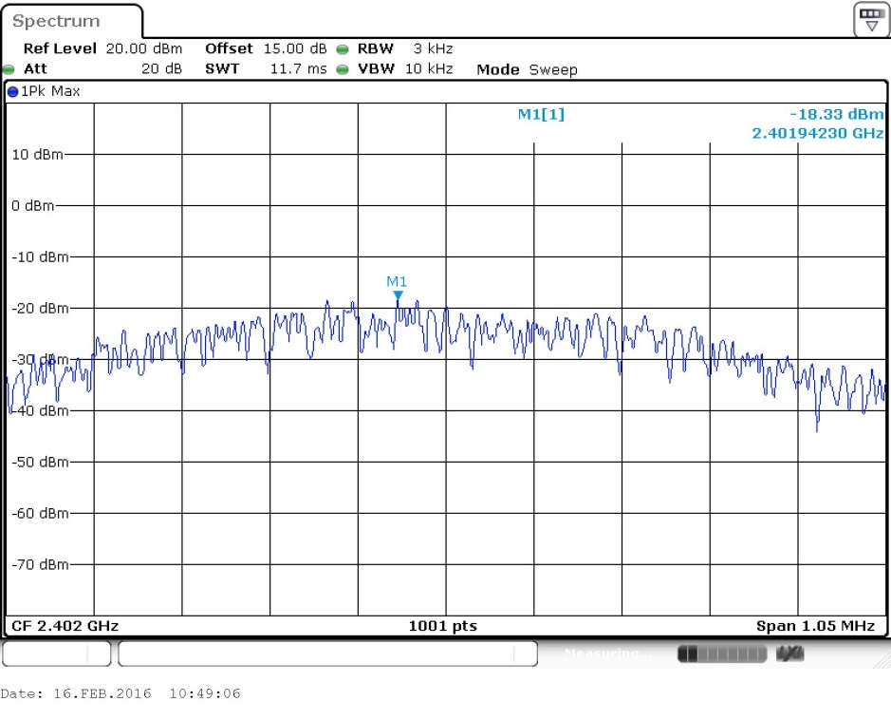Click the 10 dBm axis label
Screen dimensions: 891x720
click(38, 155)
